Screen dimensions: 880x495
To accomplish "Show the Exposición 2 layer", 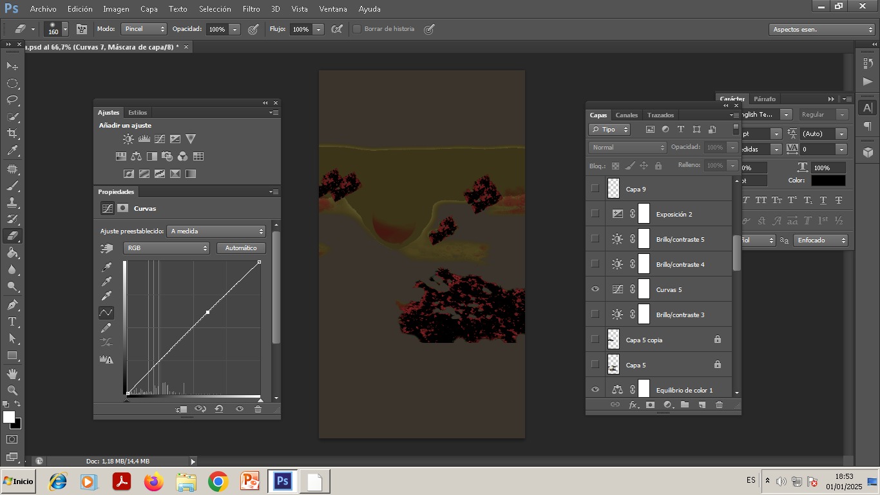I will coord(595,214).
